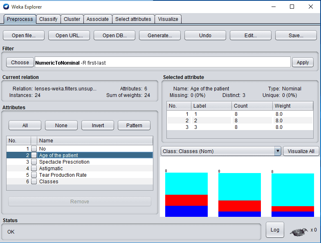Select the label 2 row in statistics table
321x243 pixels.
pyautogui.click(x=240, y=120)
